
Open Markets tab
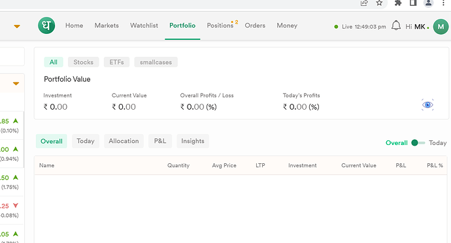[107, 25]
